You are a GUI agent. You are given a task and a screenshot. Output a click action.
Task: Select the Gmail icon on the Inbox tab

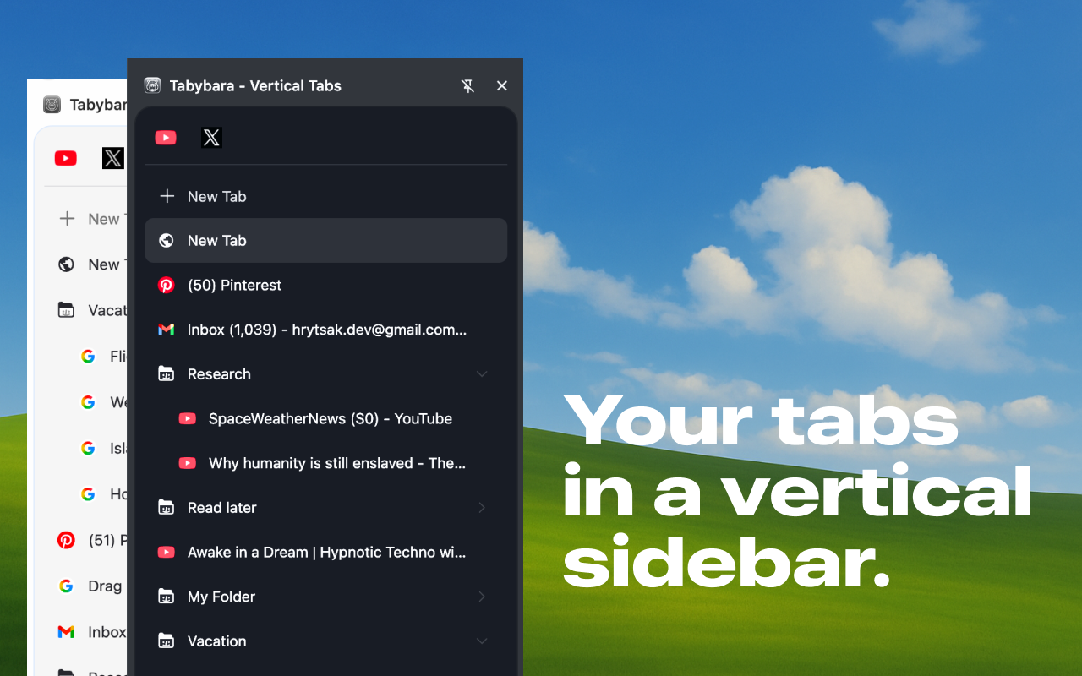[167, 330]
